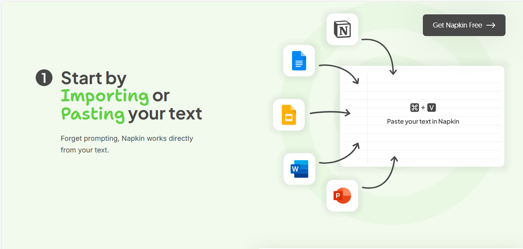Viewport: 523px width, 249px height.
Task: Click the Get Napkin Free button
Action: click(x=464, y=25)
